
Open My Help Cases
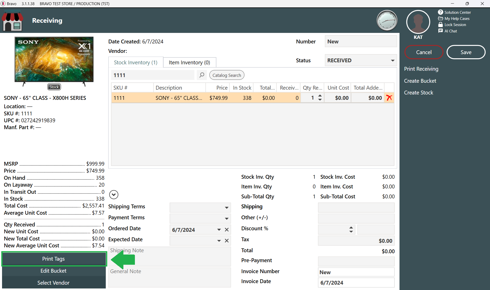pos(454,18)
